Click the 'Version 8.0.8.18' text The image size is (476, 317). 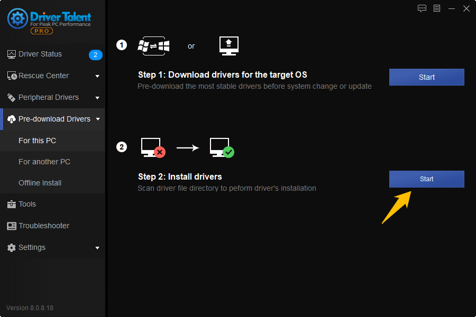coord(30,308)
